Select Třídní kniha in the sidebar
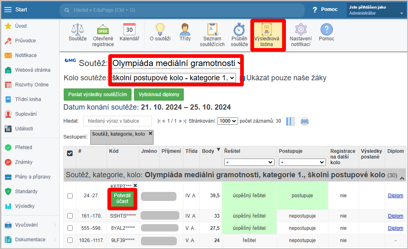 point(28,99)
